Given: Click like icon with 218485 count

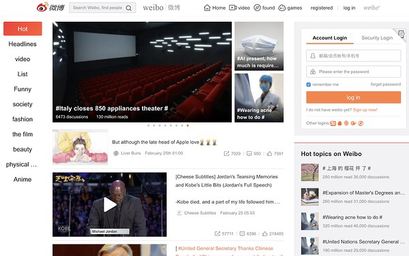Looking at the screenshot, I should (x=264, y=234).
